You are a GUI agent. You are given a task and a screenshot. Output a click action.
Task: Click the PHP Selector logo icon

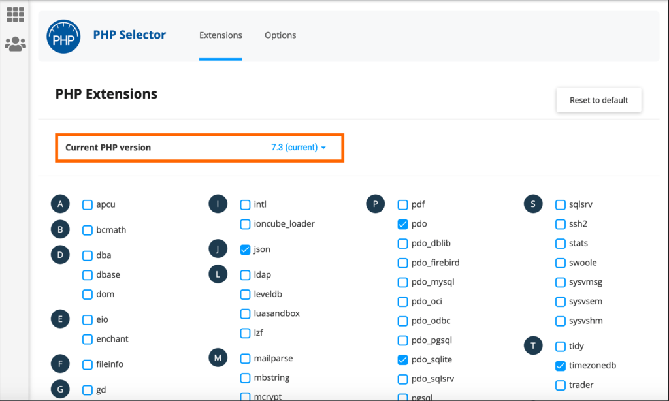(63, 37)
